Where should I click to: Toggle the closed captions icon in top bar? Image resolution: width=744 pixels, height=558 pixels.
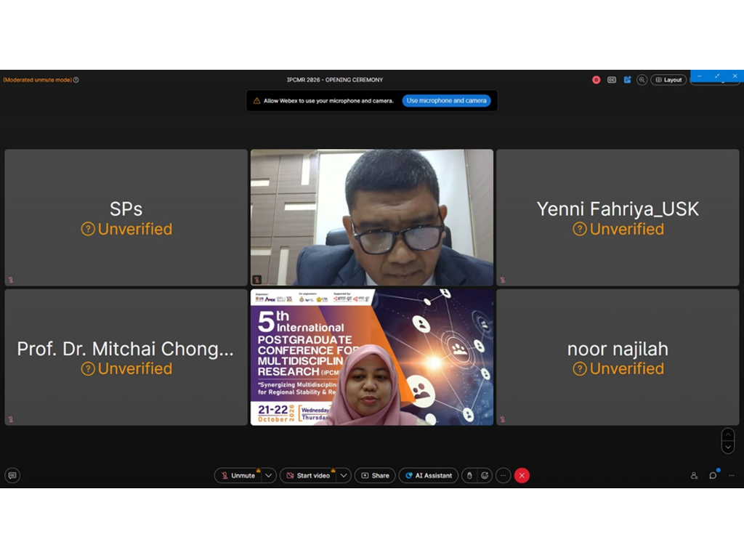(x=612, y=80)
